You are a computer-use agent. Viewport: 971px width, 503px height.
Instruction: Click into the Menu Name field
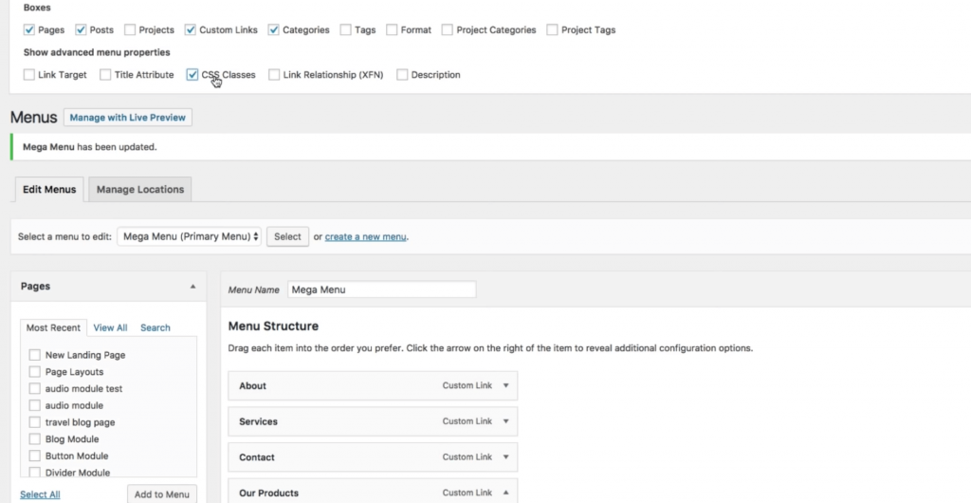pos(380,289)
